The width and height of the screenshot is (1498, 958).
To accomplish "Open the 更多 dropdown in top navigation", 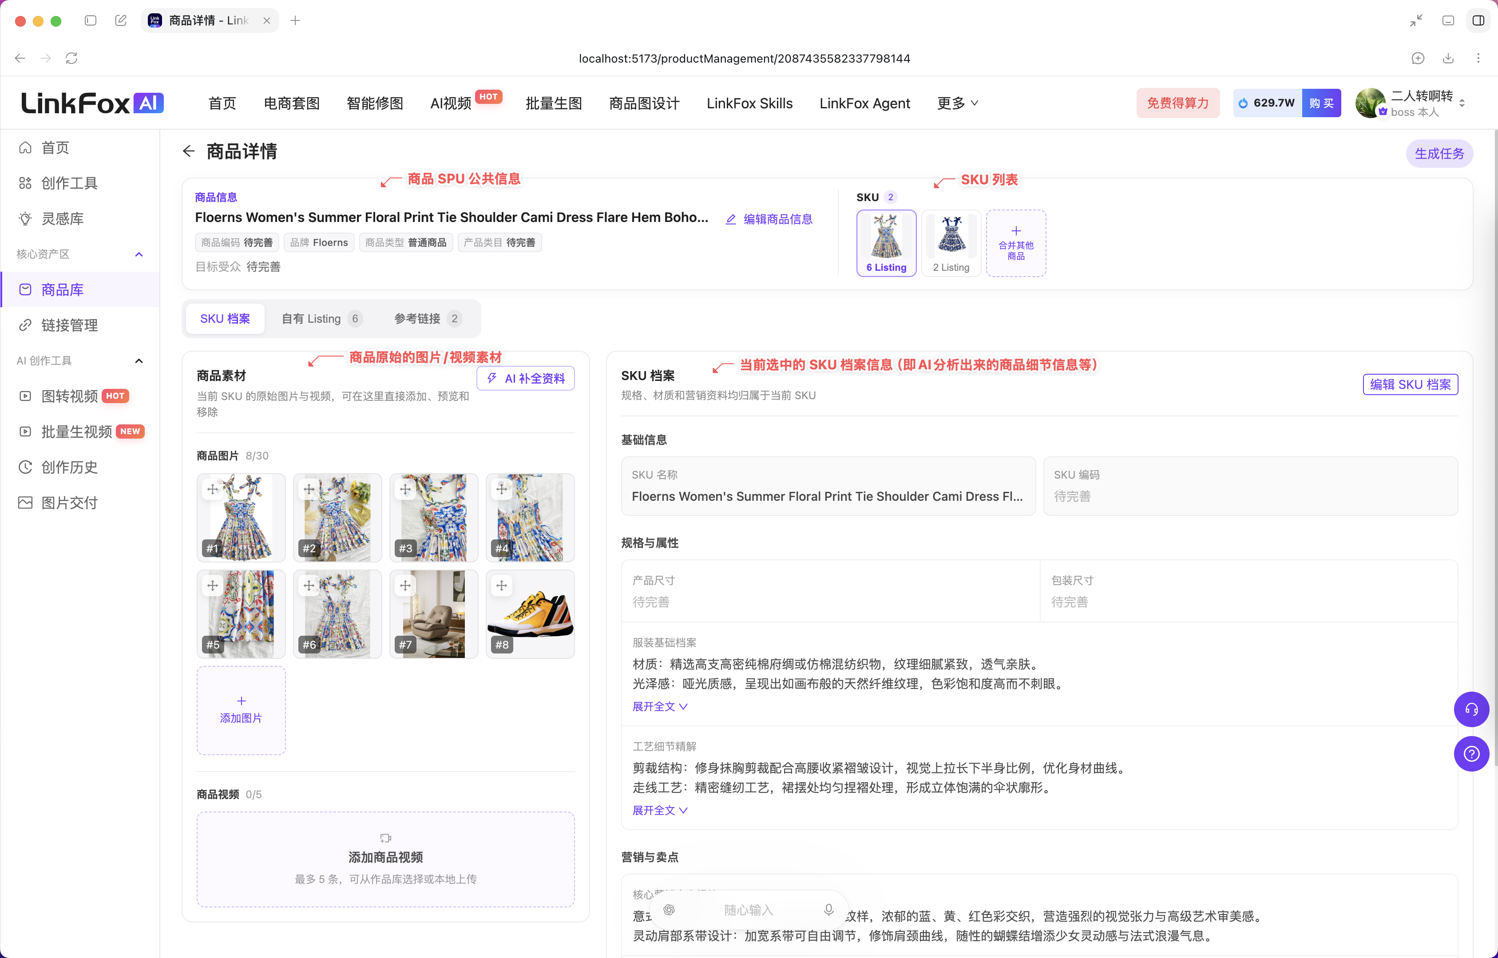I will coord(957,103).
